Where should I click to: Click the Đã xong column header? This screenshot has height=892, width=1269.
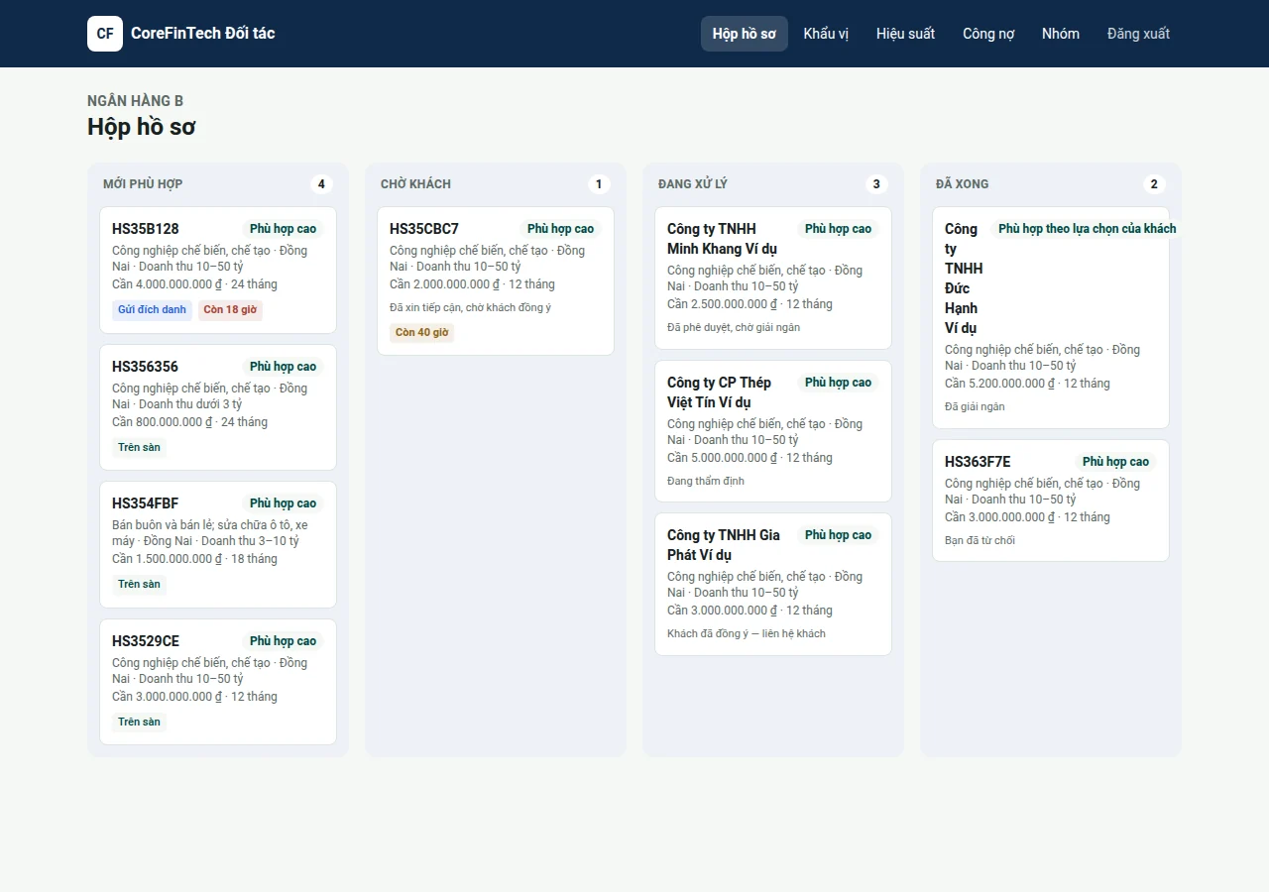[x=962, y=184]
